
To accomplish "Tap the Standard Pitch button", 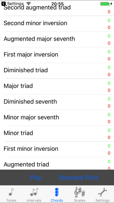I will click(79, 178).
